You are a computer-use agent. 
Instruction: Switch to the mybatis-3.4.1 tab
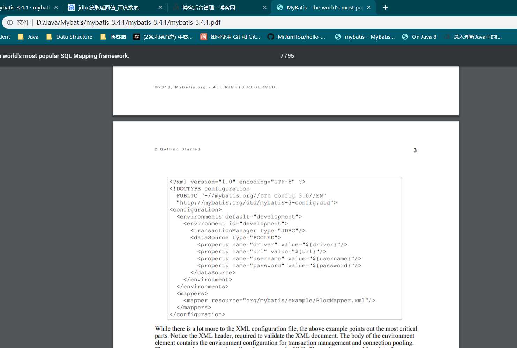click(x=24, y=7)
